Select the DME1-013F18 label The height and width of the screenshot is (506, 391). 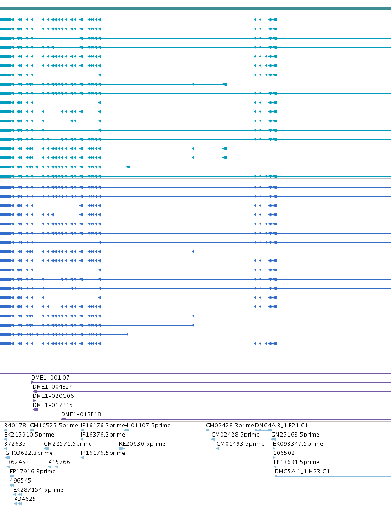coord(81,414)
